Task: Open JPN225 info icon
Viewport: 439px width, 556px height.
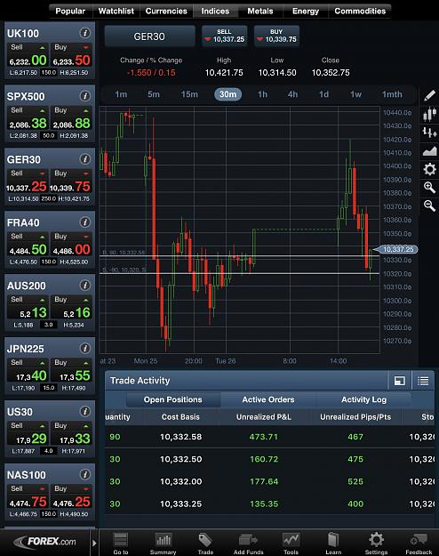Action: pyautogui.click(x=84, y=348)
